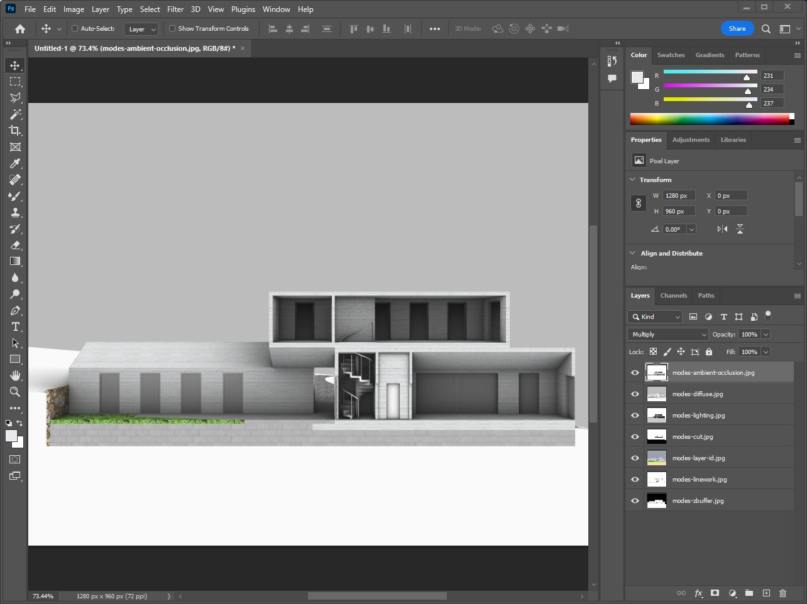Select the Zoom tool
The height and width of the screenshot is (604, 807).
(x=15, y=392)
